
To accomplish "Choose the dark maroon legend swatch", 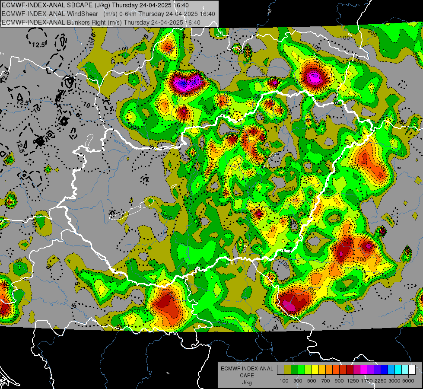I will tap(350, 370).
